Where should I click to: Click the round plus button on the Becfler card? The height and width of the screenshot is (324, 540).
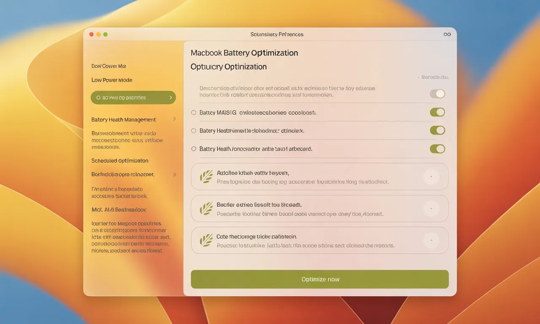pos(431,208)
